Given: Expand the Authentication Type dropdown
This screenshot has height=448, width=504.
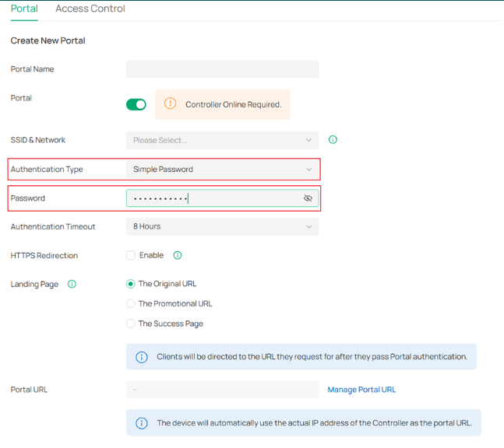Looking at the screenshot, I should click(222, 169).
